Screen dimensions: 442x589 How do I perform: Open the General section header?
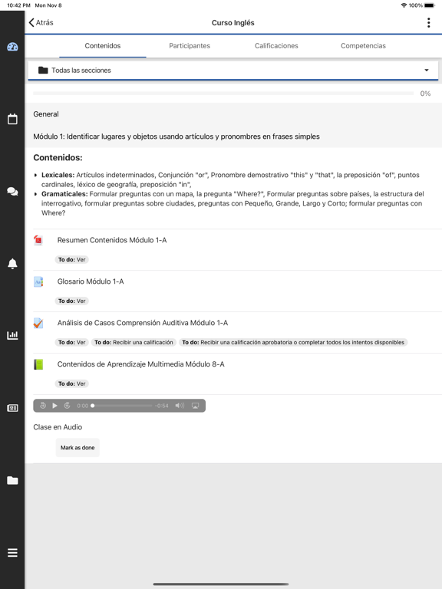[x=46, y=114]
